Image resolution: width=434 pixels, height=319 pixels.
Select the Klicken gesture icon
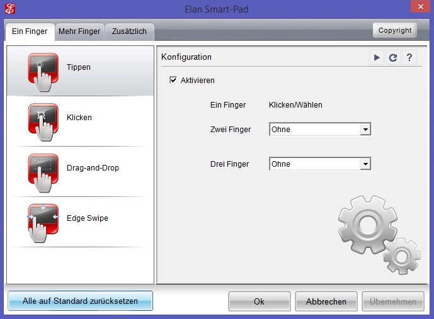[43, 123]
